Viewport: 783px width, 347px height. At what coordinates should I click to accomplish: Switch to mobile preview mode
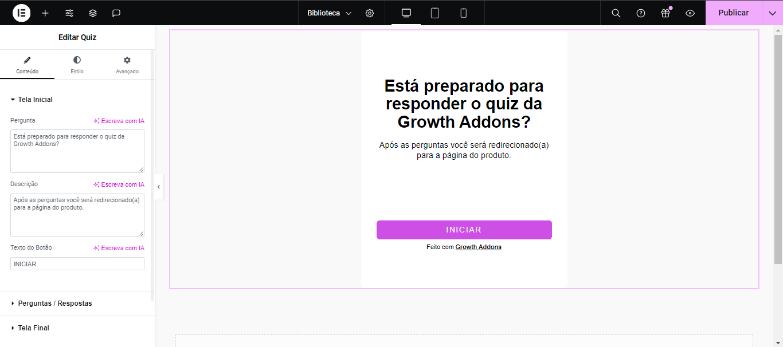coord(464,13)
